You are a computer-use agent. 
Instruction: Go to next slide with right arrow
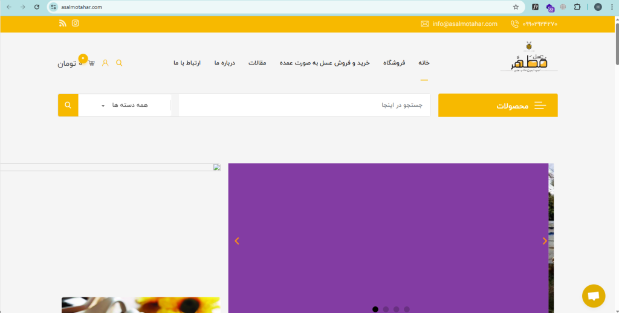coord(544,241)
